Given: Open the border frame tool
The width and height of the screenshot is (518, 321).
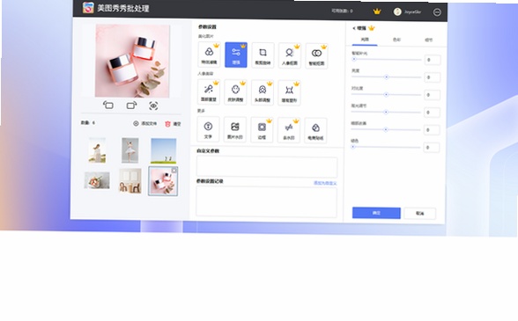Looking at the screenshot, I should 262,130.
